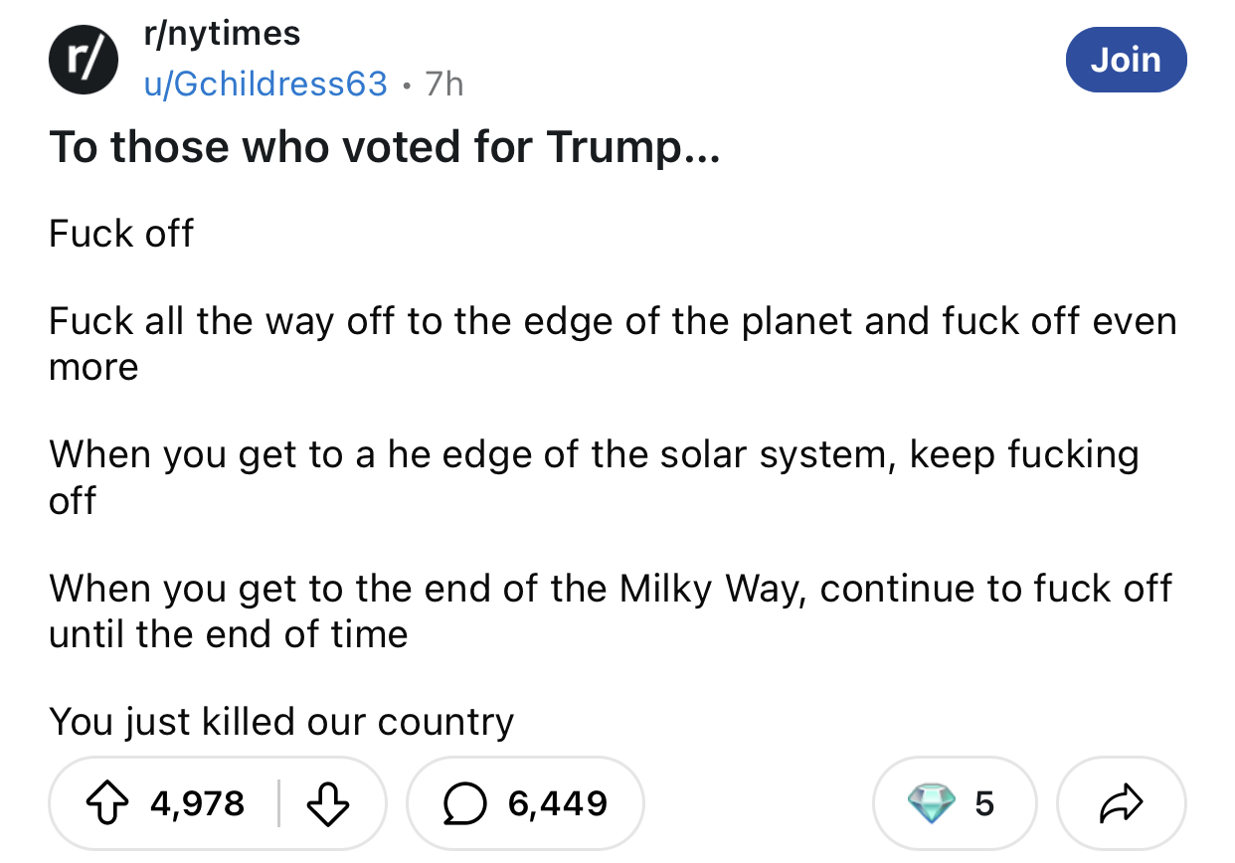The height and width of the screenshot is (863, 1235).
Task: View the u/Gchildress63 user profile
Action: 265,84
